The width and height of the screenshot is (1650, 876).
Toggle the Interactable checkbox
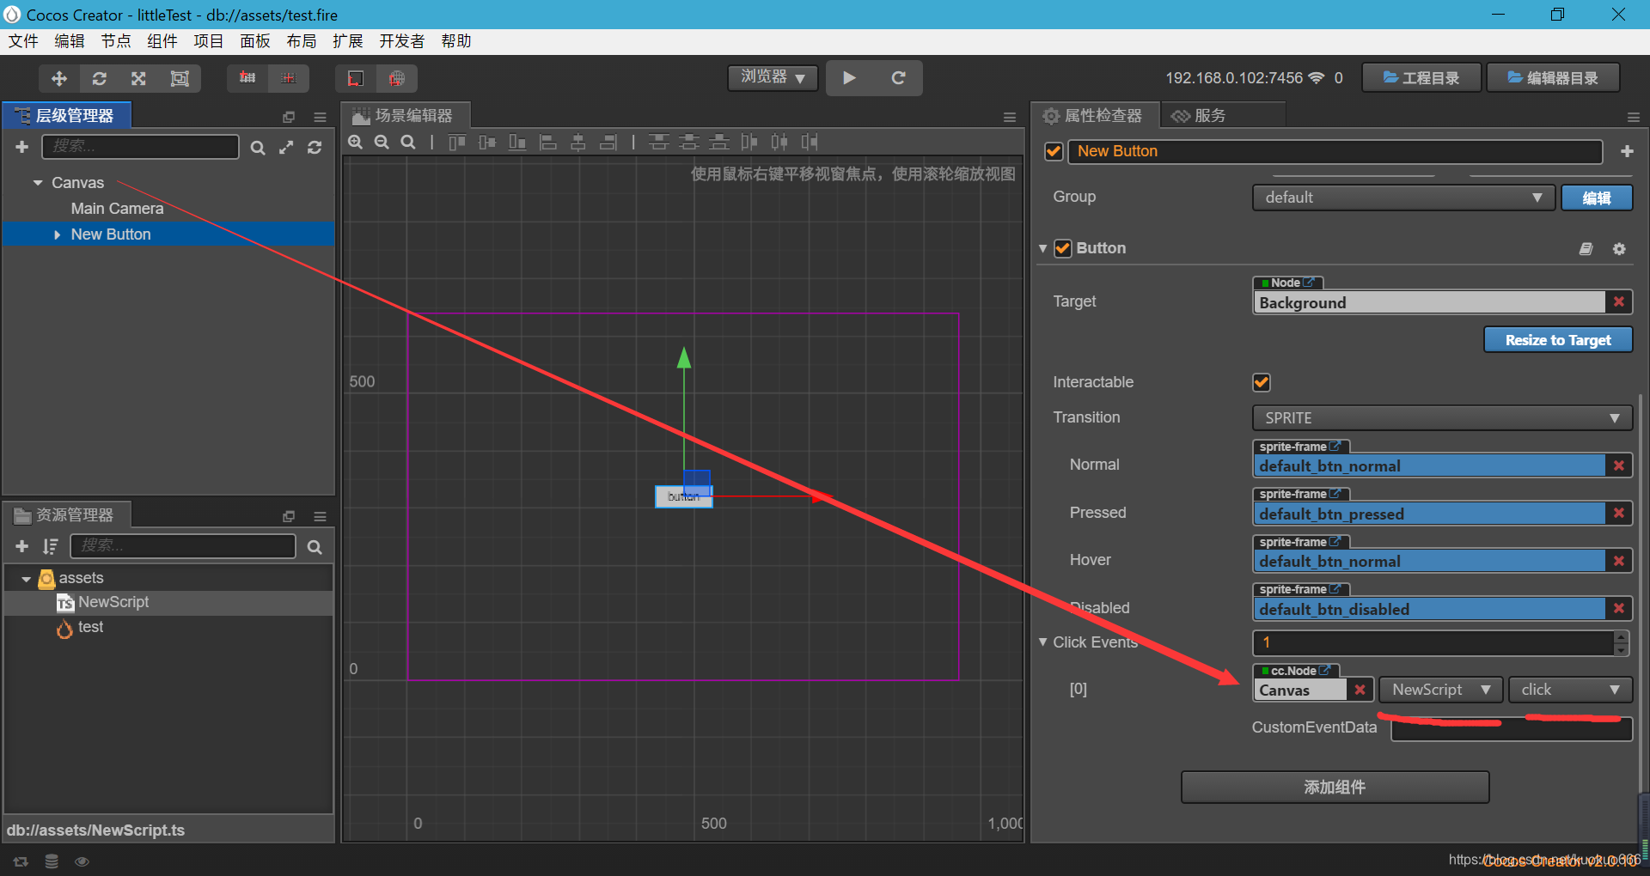1262,382
